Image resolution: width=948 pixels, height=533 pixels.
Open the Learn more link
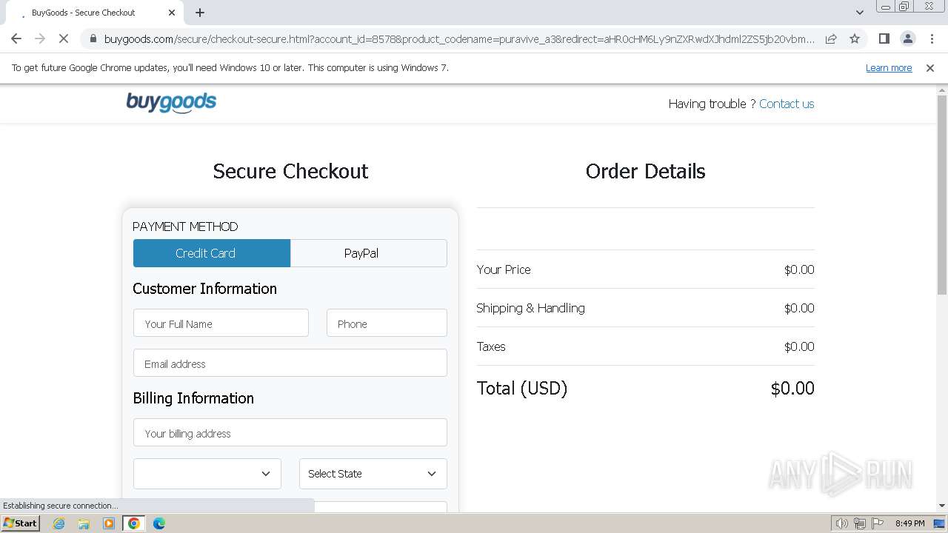888,68
